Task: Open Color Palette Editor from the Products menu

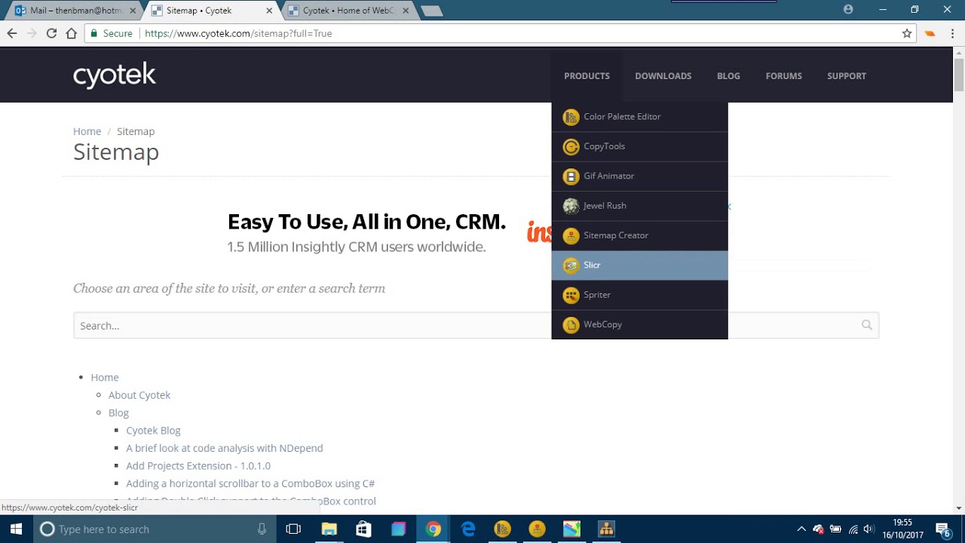Action: coord(639,117)
